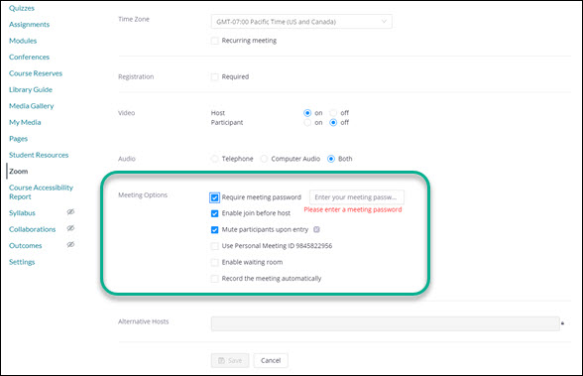
Task: Click the meeting password input field
Action: [x=357, y=197]
